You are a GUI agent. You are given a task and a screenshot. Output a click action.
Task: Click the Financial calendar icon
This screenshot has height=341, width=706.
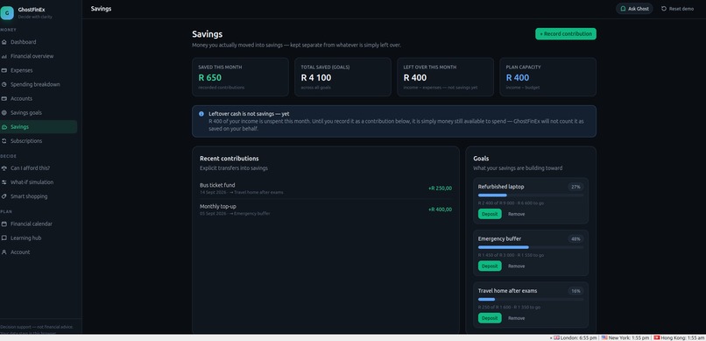tap(4, 224)
